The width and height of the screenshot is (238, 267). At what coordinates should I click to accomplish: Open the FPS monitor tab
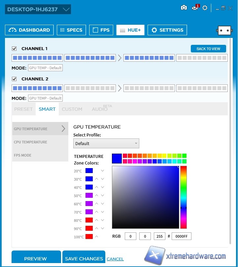[101, 30]
